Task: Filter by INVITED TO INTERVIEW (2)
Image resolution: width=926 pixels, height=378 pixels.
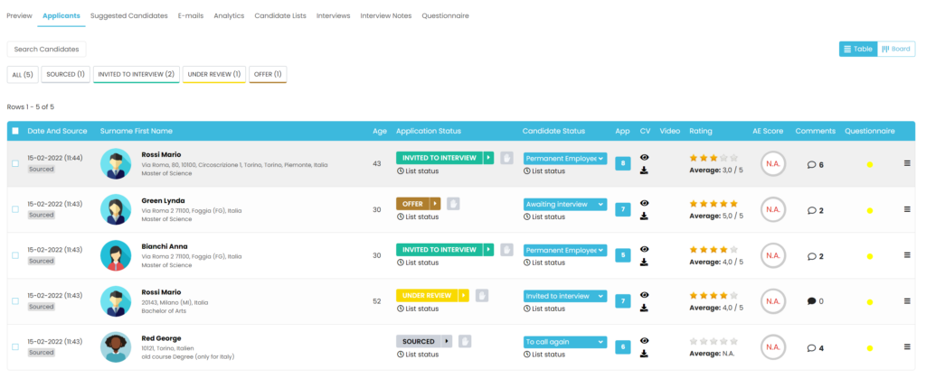Action: pos(137,75)
